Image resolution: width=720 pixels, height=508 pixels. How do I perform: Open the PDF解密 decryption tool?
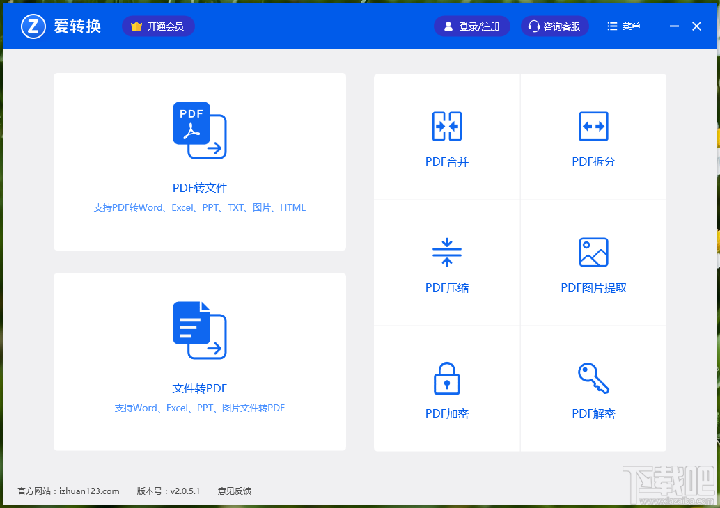pyautogui.click(x=593, y=388)
